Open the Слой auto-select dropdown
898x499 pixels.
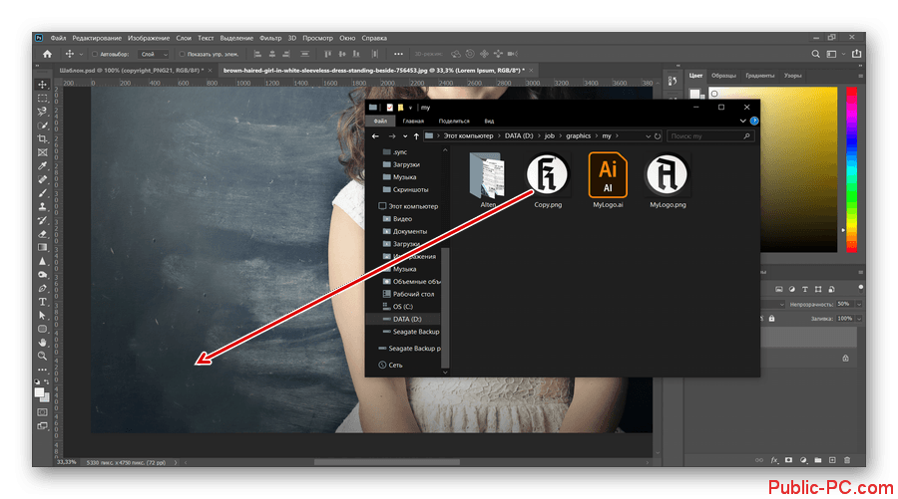pos(153,55)
